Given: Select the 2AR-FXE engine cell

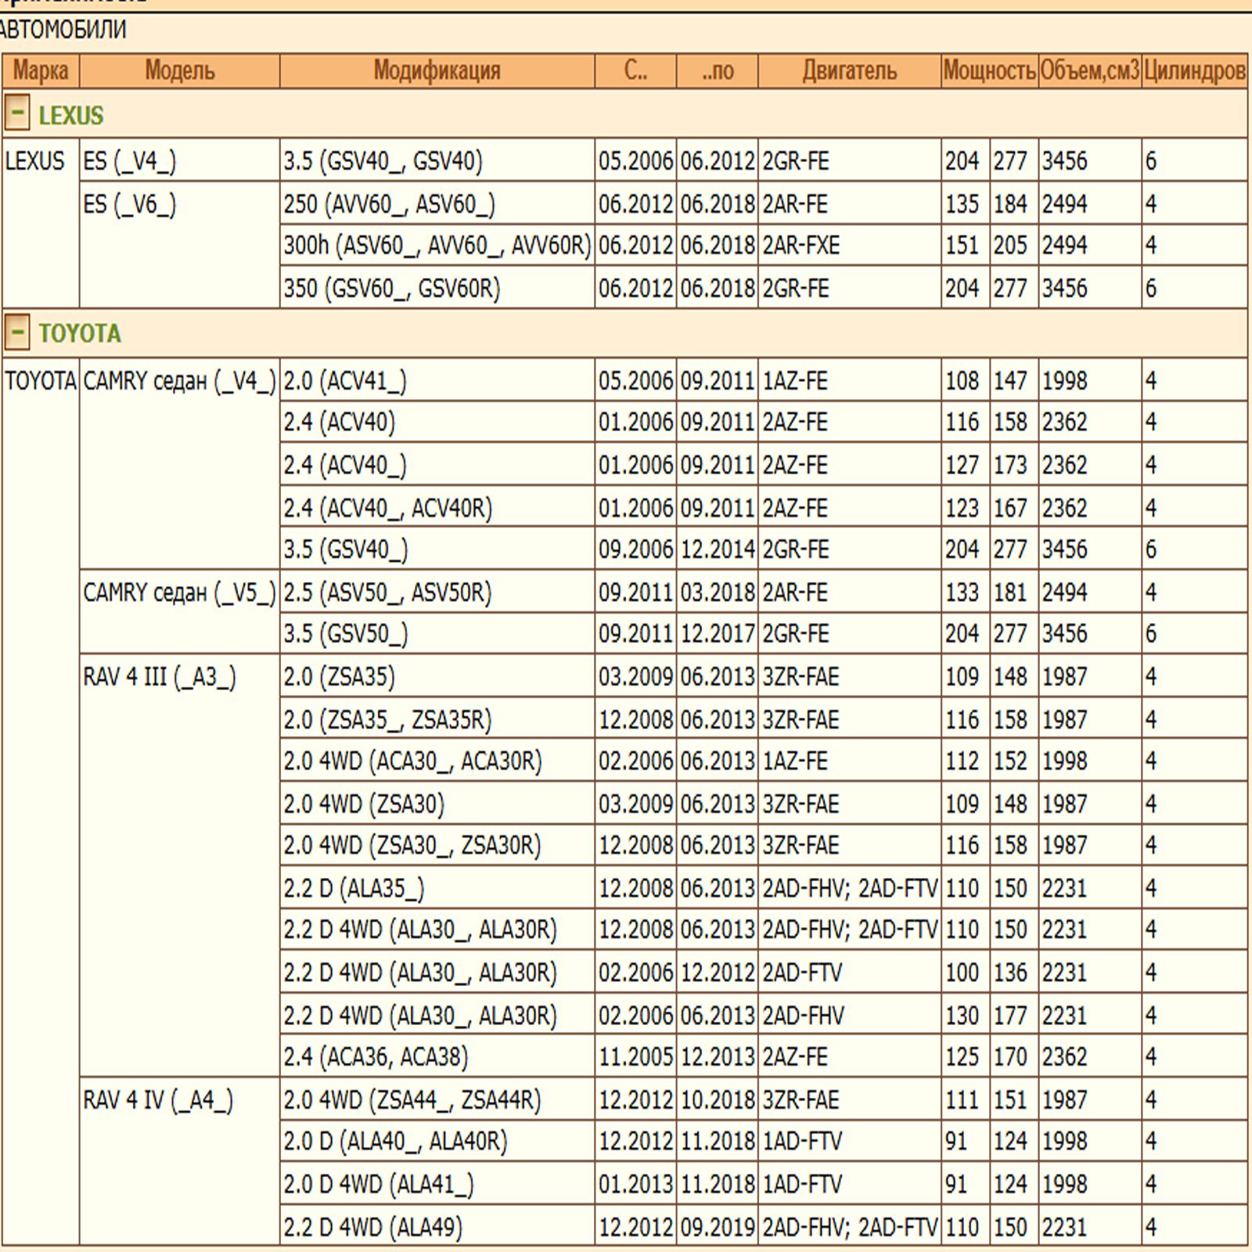Looking at the screenshot, I should (x=801, y=246).
